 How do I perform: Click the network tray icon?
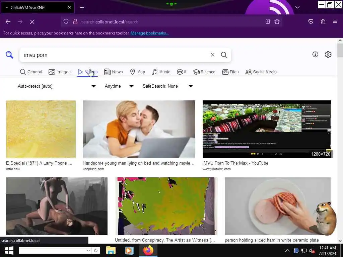click(304, 251)
